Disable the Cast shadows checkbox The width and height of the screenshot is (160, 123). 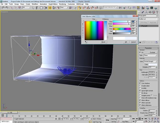tap(140, 84)
